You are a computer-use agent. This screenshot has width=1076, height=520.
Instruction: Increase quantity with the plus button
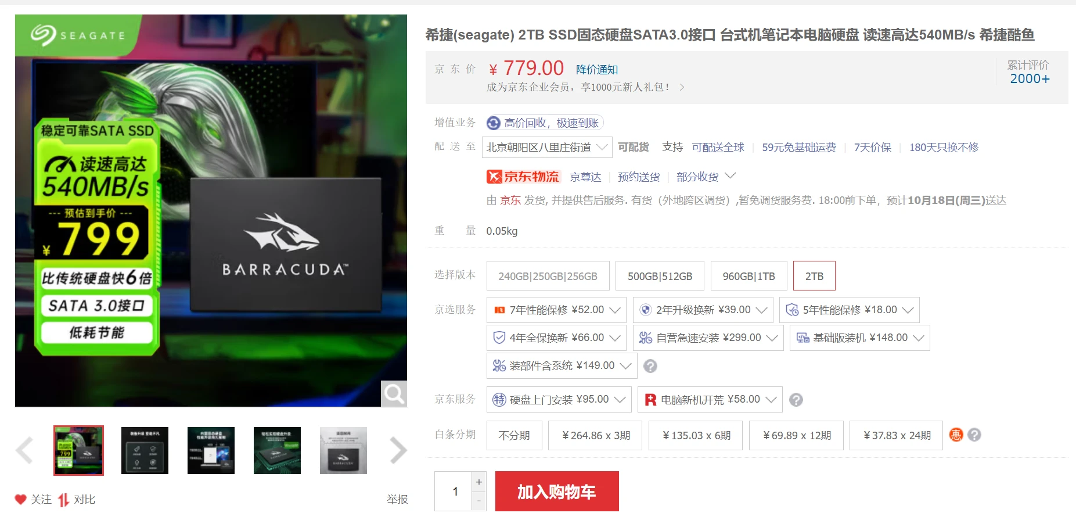(x=479, y=482)
